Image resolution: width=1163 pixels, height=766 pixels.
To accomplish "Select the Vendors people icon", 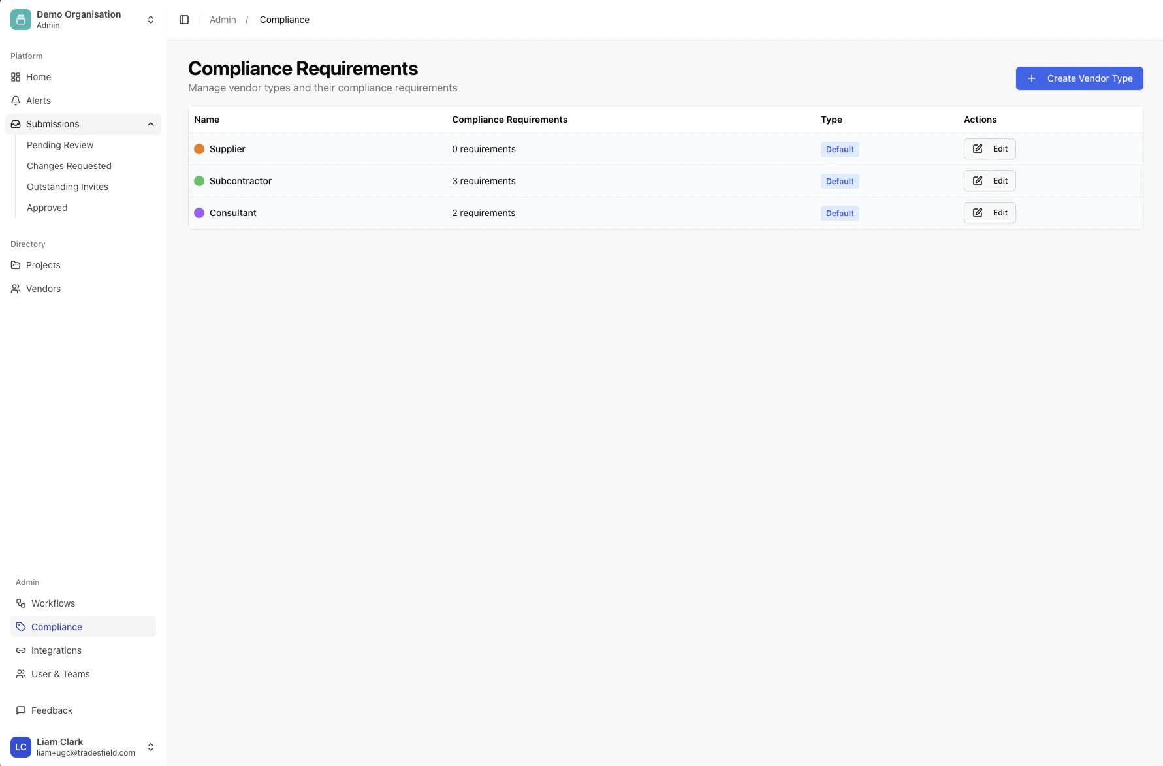I will coord(16,288).
